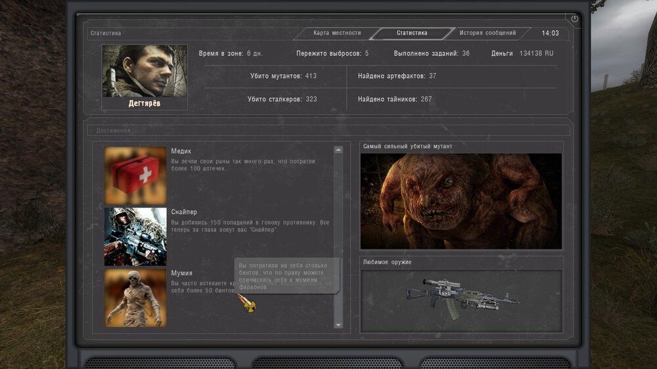Click the Мумия achievement icon
Image resolution: width=657 pixels, height=369 pixels.
[x=135, y=298]
